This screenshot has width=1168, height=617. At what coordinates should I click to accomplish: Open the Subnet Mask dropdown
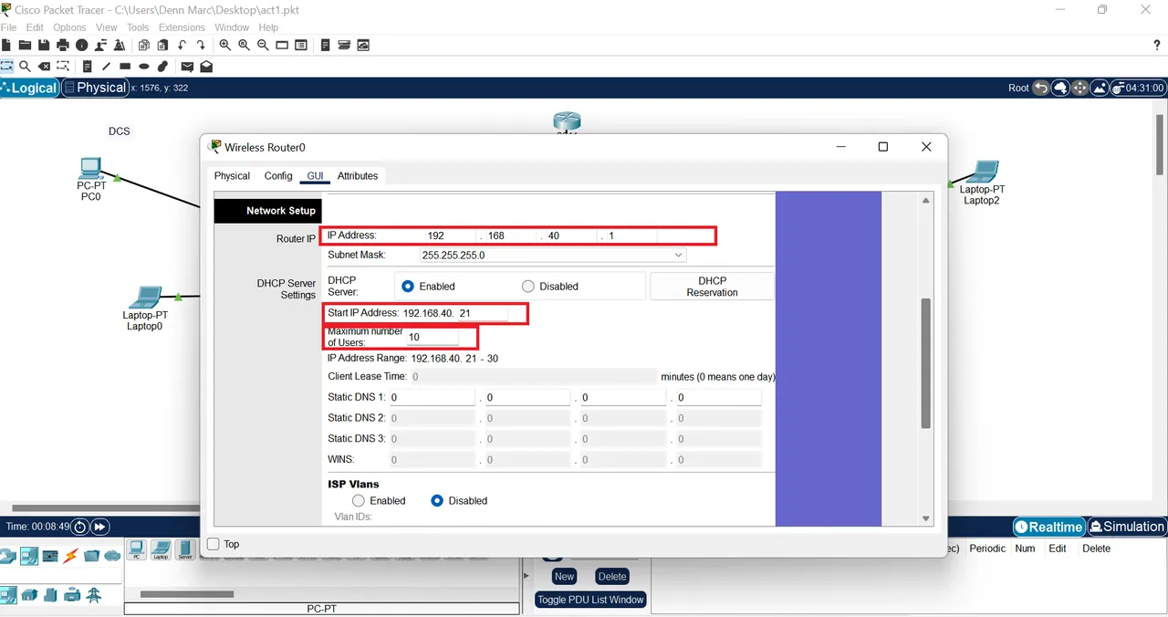coord(552,256)
